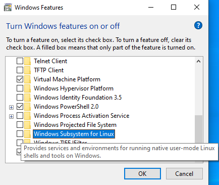Click the Windows Projected File System folder icon
The image size is (219, 185).
click(27, 125)
